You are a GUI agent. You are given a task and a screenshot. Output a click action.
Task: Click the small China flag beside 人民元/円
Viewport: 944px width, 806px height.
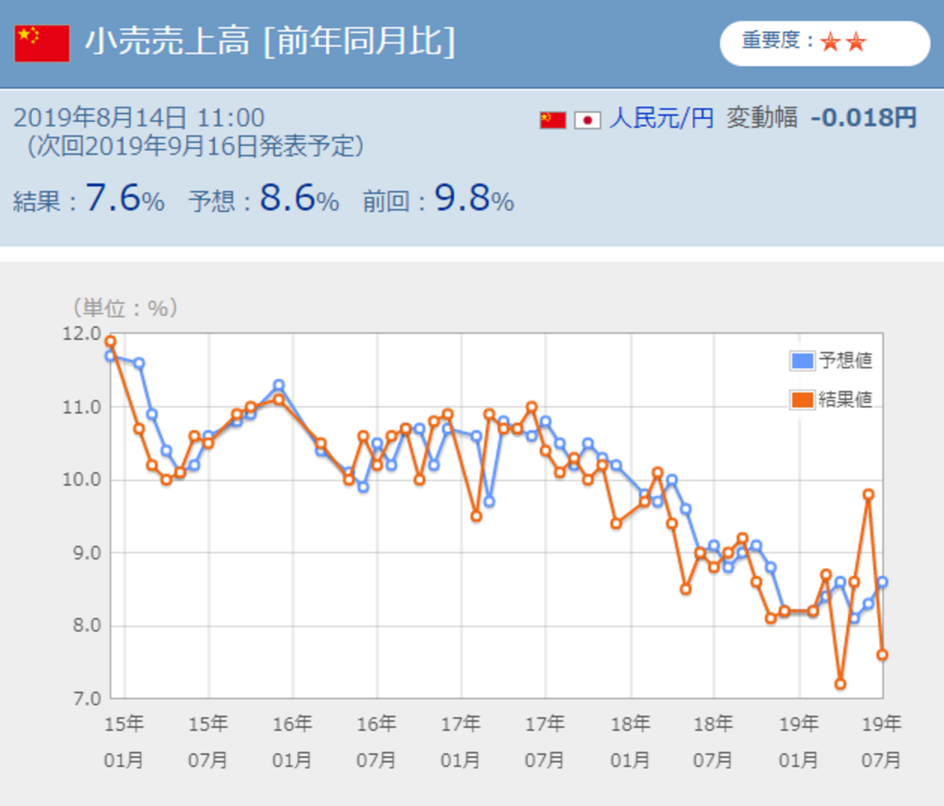click(x=553, y=120)
